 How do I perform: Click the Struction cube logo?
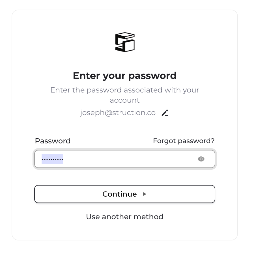tap(125, 42)
